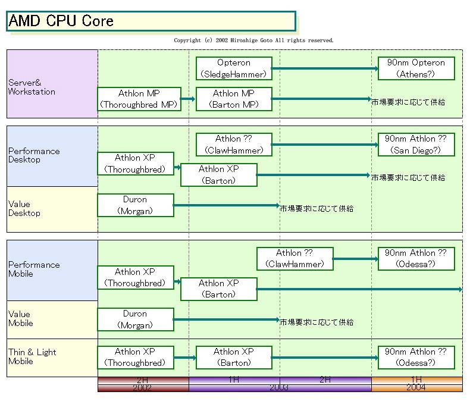Click the 市場要求に応じて供給 note in Value Desktop
This screenshot has height=401, width=470.
point(317,209)
